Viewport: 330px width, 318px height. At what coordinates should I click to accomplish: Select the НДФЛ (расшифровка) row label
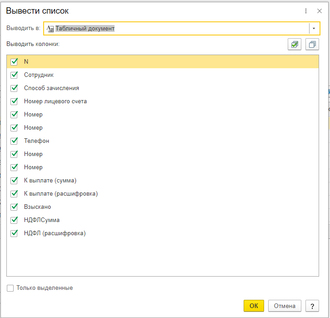click(x=55, y=233)
